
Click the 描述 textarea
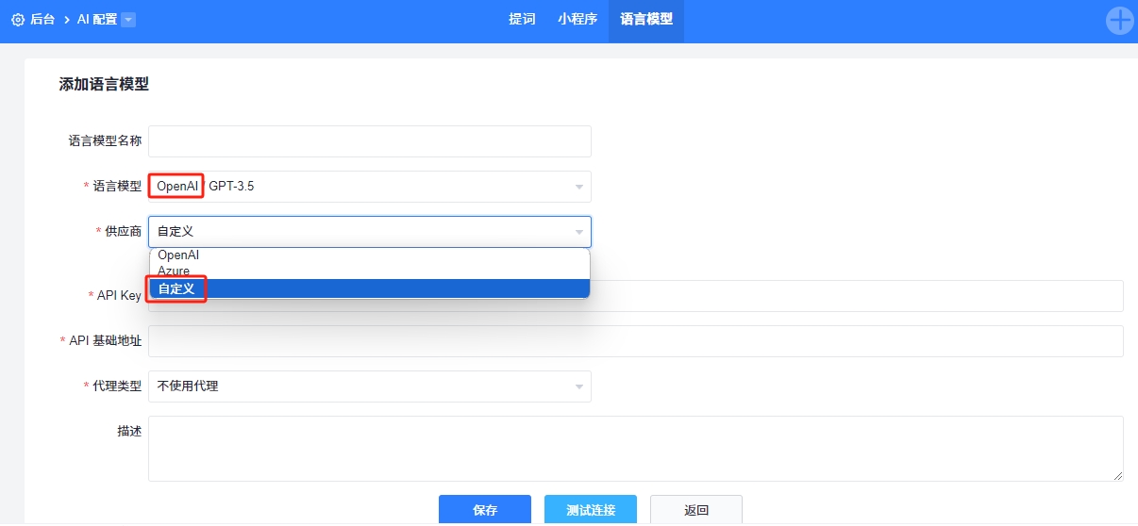point(636,449)
